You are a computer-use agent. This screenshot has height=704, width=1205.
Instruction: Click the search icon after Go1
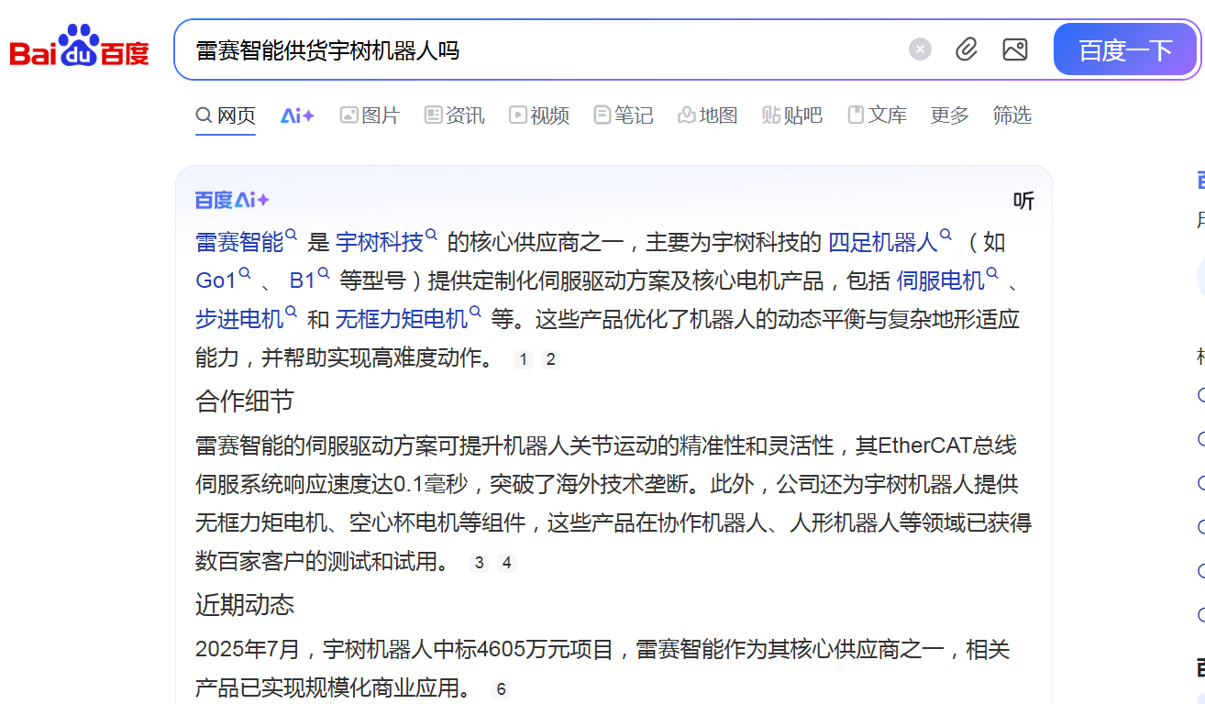[245, 274]
